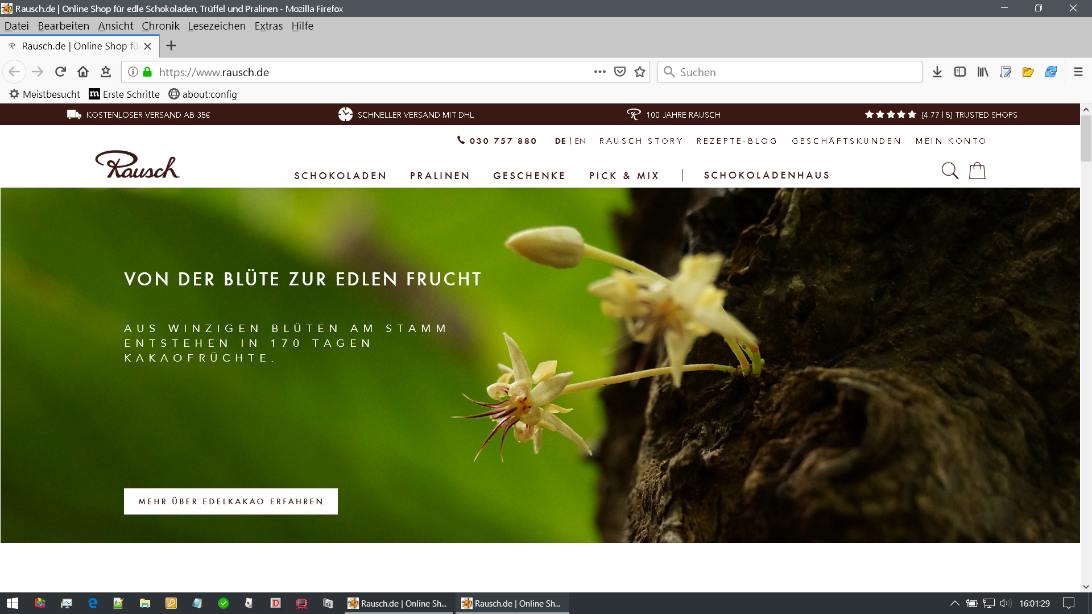Save page to Pocket icon

620,72
